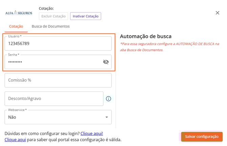The height and width of the screenshot is (146, 227).
Task: Follow the Clique aqui link about valid portal
Action: [x=15, y=140]
